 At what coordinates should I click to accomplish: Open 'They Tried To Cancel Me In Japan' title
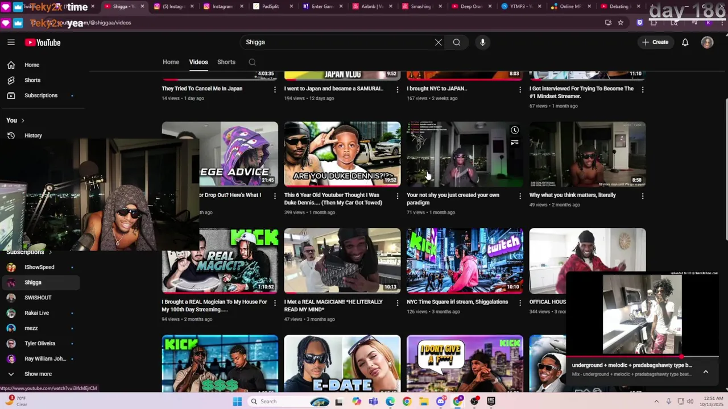[202, 89]
